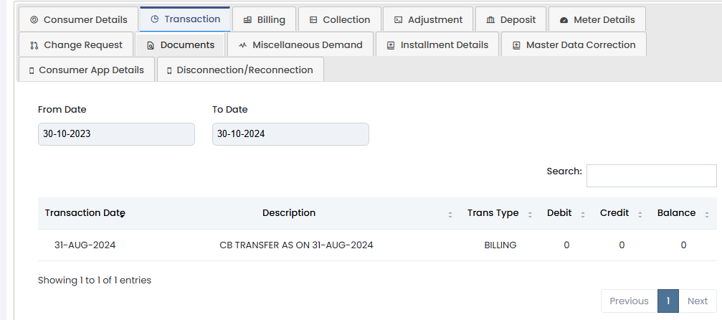Switch to the Installment Details tab
This screenshot has width=722, height=320.
tap(437, 44)
